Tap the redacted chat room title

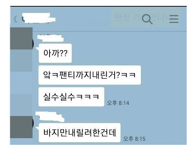click(x=38, y=18)
